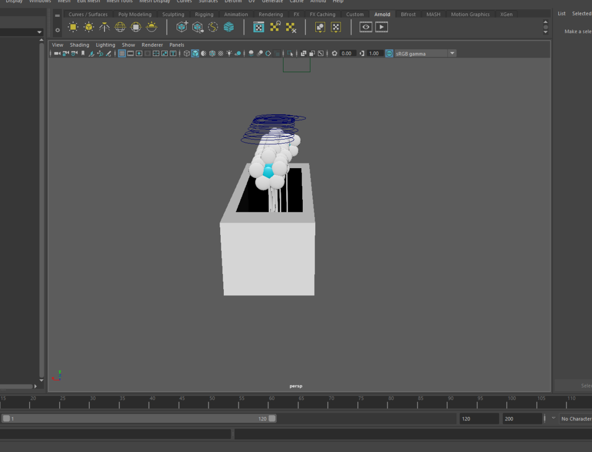Toggle use all lights in viewport
592x452 pixels.
tap(229, 53)
